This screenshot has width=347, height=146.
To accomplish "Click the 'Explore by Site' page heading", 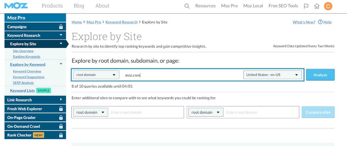I will click(x=107, y=37).
